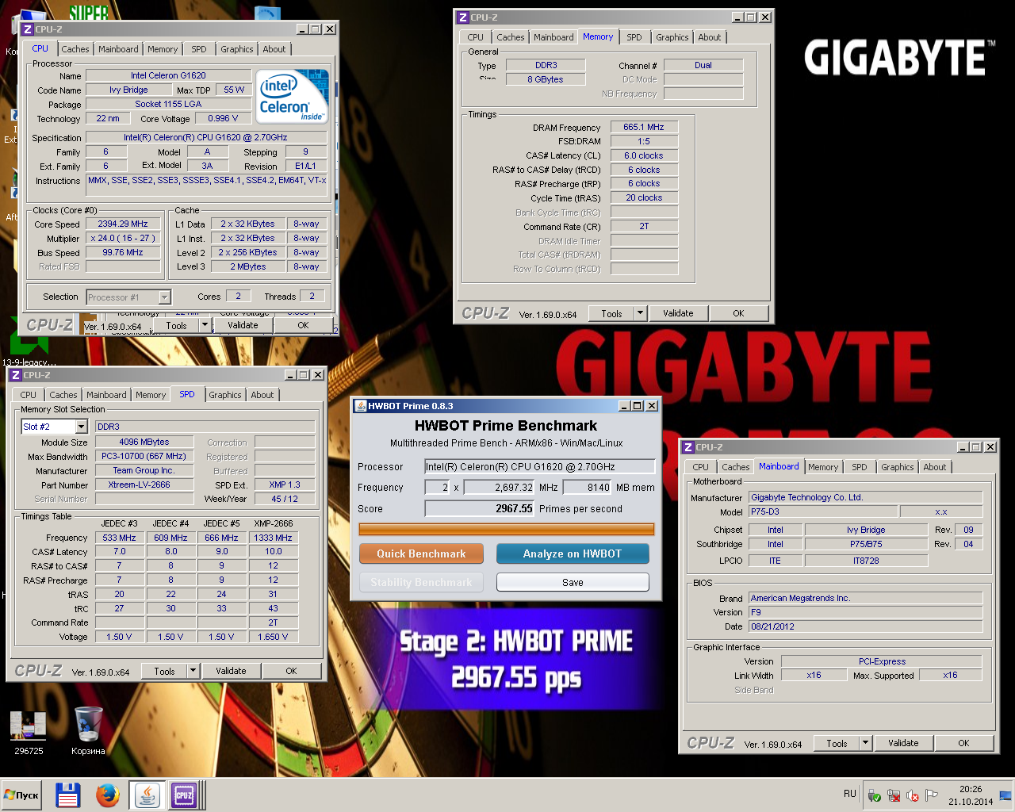Viewport: 1015px width, 812px height.
Task: Click Validate in the Mainboard window
Action: [903, 743]
